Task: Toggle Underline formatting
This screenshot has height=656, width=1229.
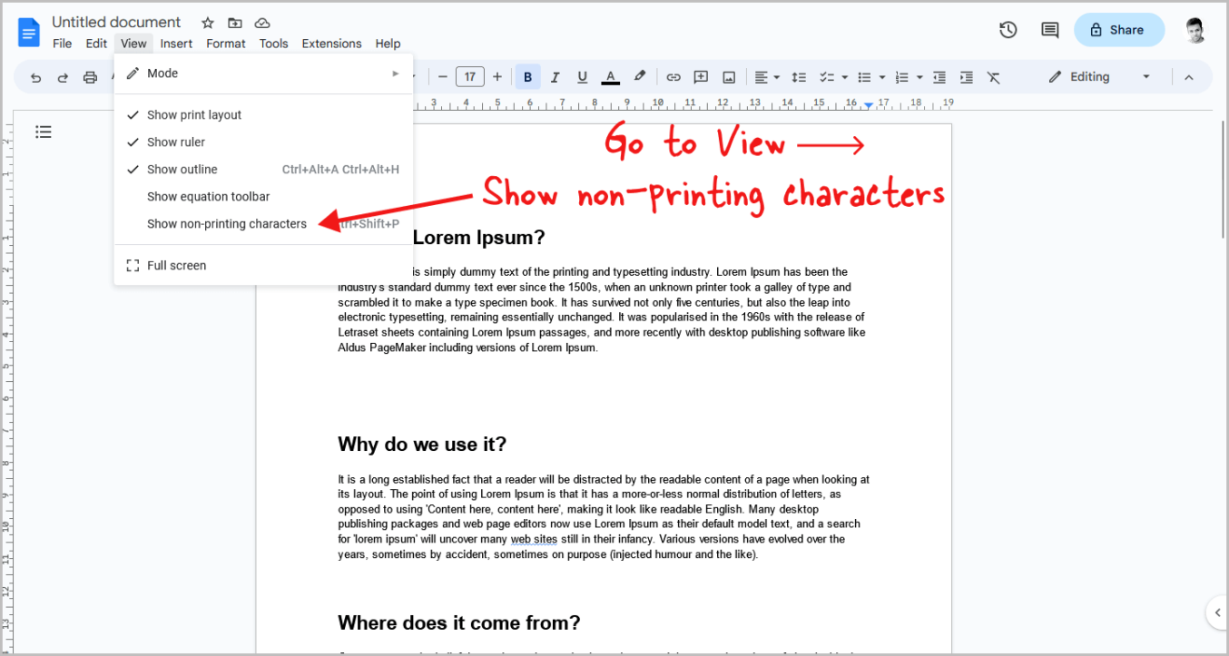Action: 583,77
